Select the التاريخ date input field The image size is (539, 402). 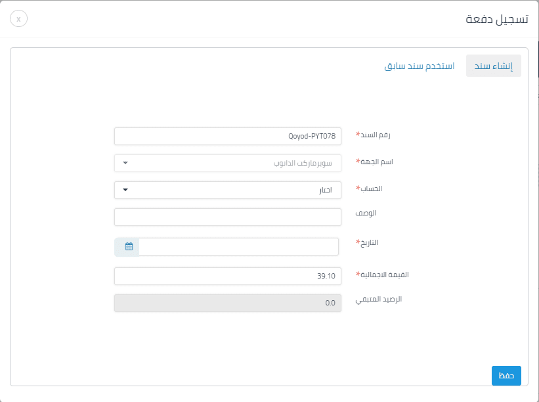click(240, 246)
